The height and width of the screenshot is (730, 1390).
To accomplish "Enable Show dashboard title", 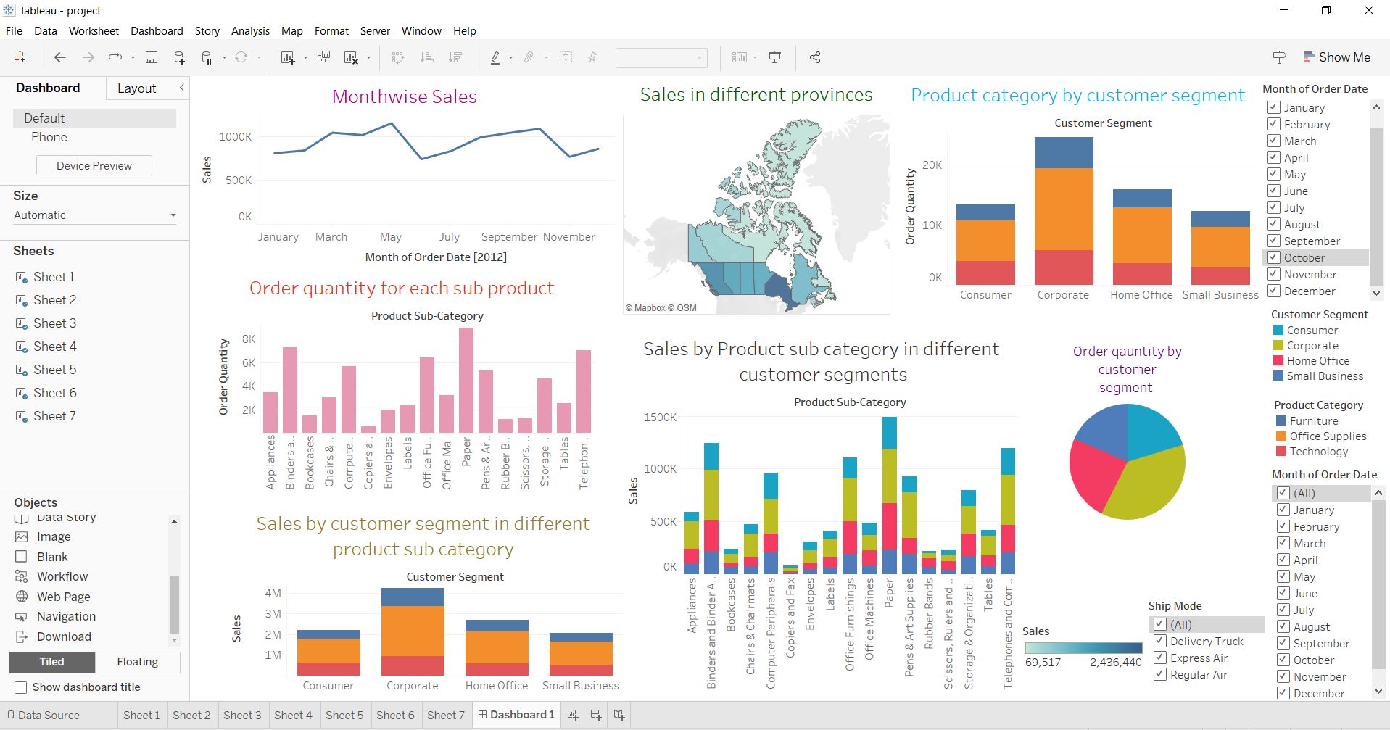I will (x=21, y=687).
